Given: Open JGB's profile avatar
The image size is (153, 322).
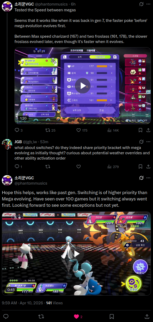Looking at the screenshot, I should [7, 145].
